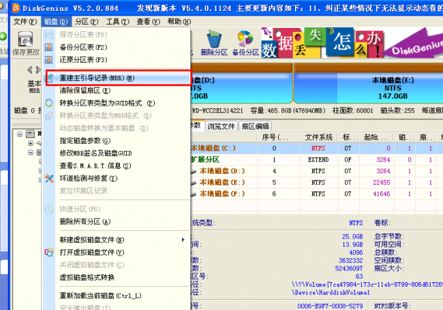Click the volume serial 0006-E9F7-0008-5279

330,306
